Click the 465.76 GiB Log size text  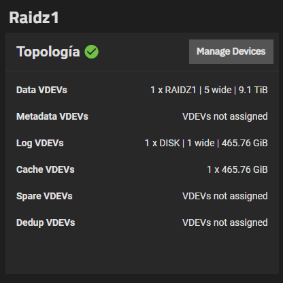tap(245, 143)
